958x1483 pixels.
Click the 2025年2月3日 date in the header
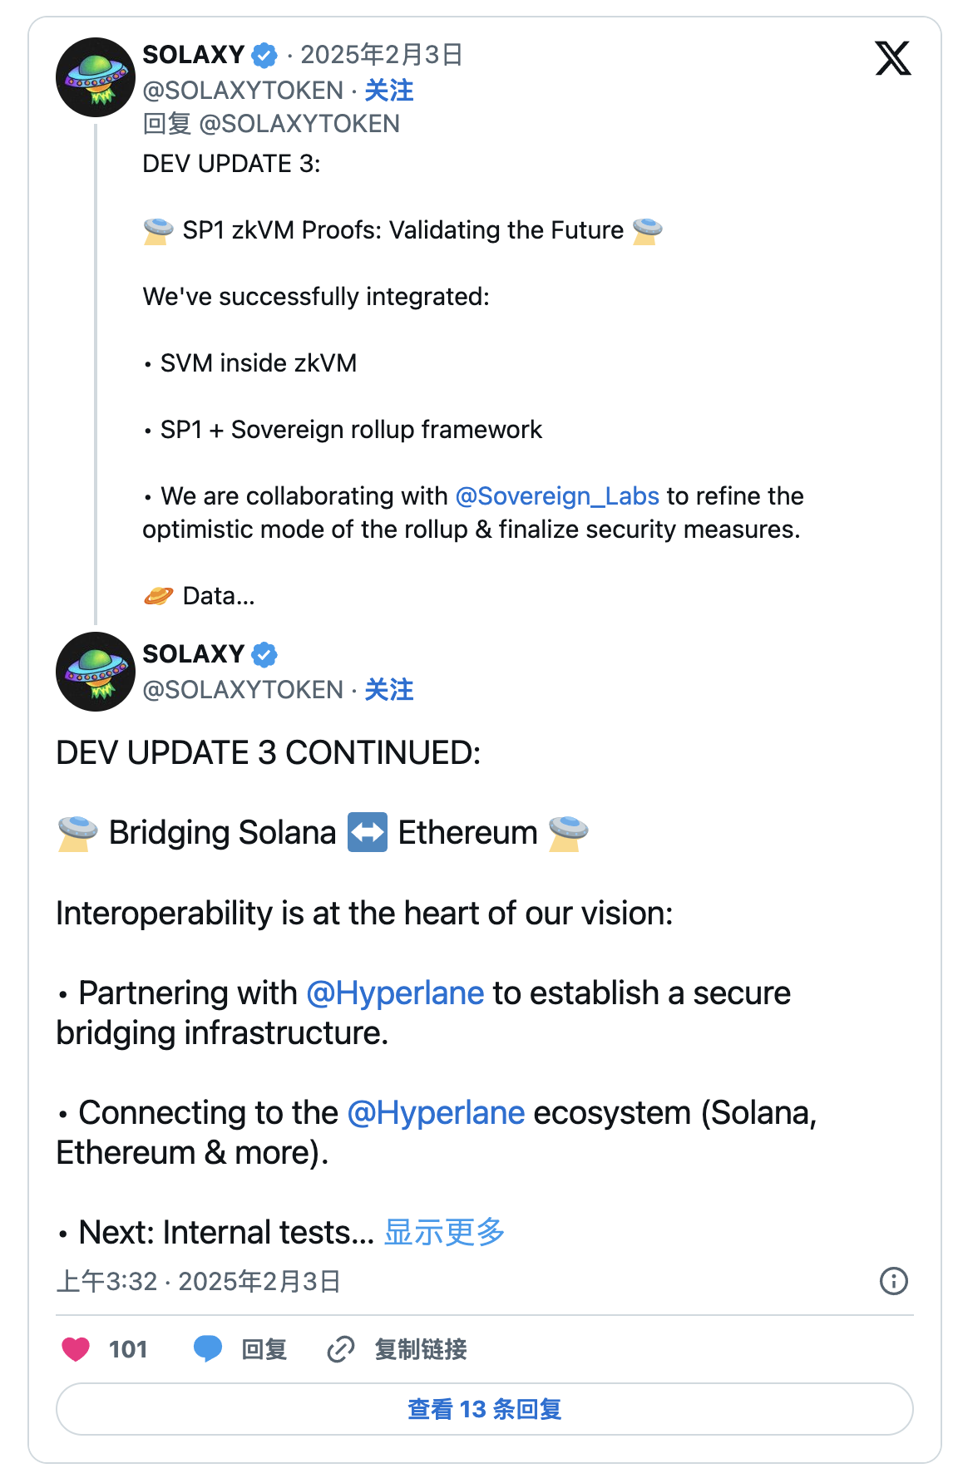point(381,55)
